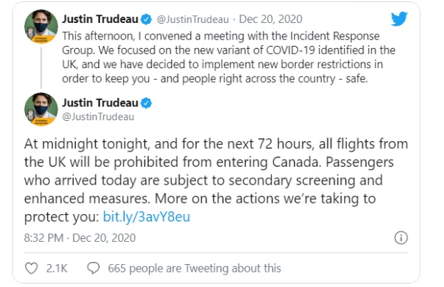Click the verified badge in the main tweet
444x287 pixels.
(146, 103)
